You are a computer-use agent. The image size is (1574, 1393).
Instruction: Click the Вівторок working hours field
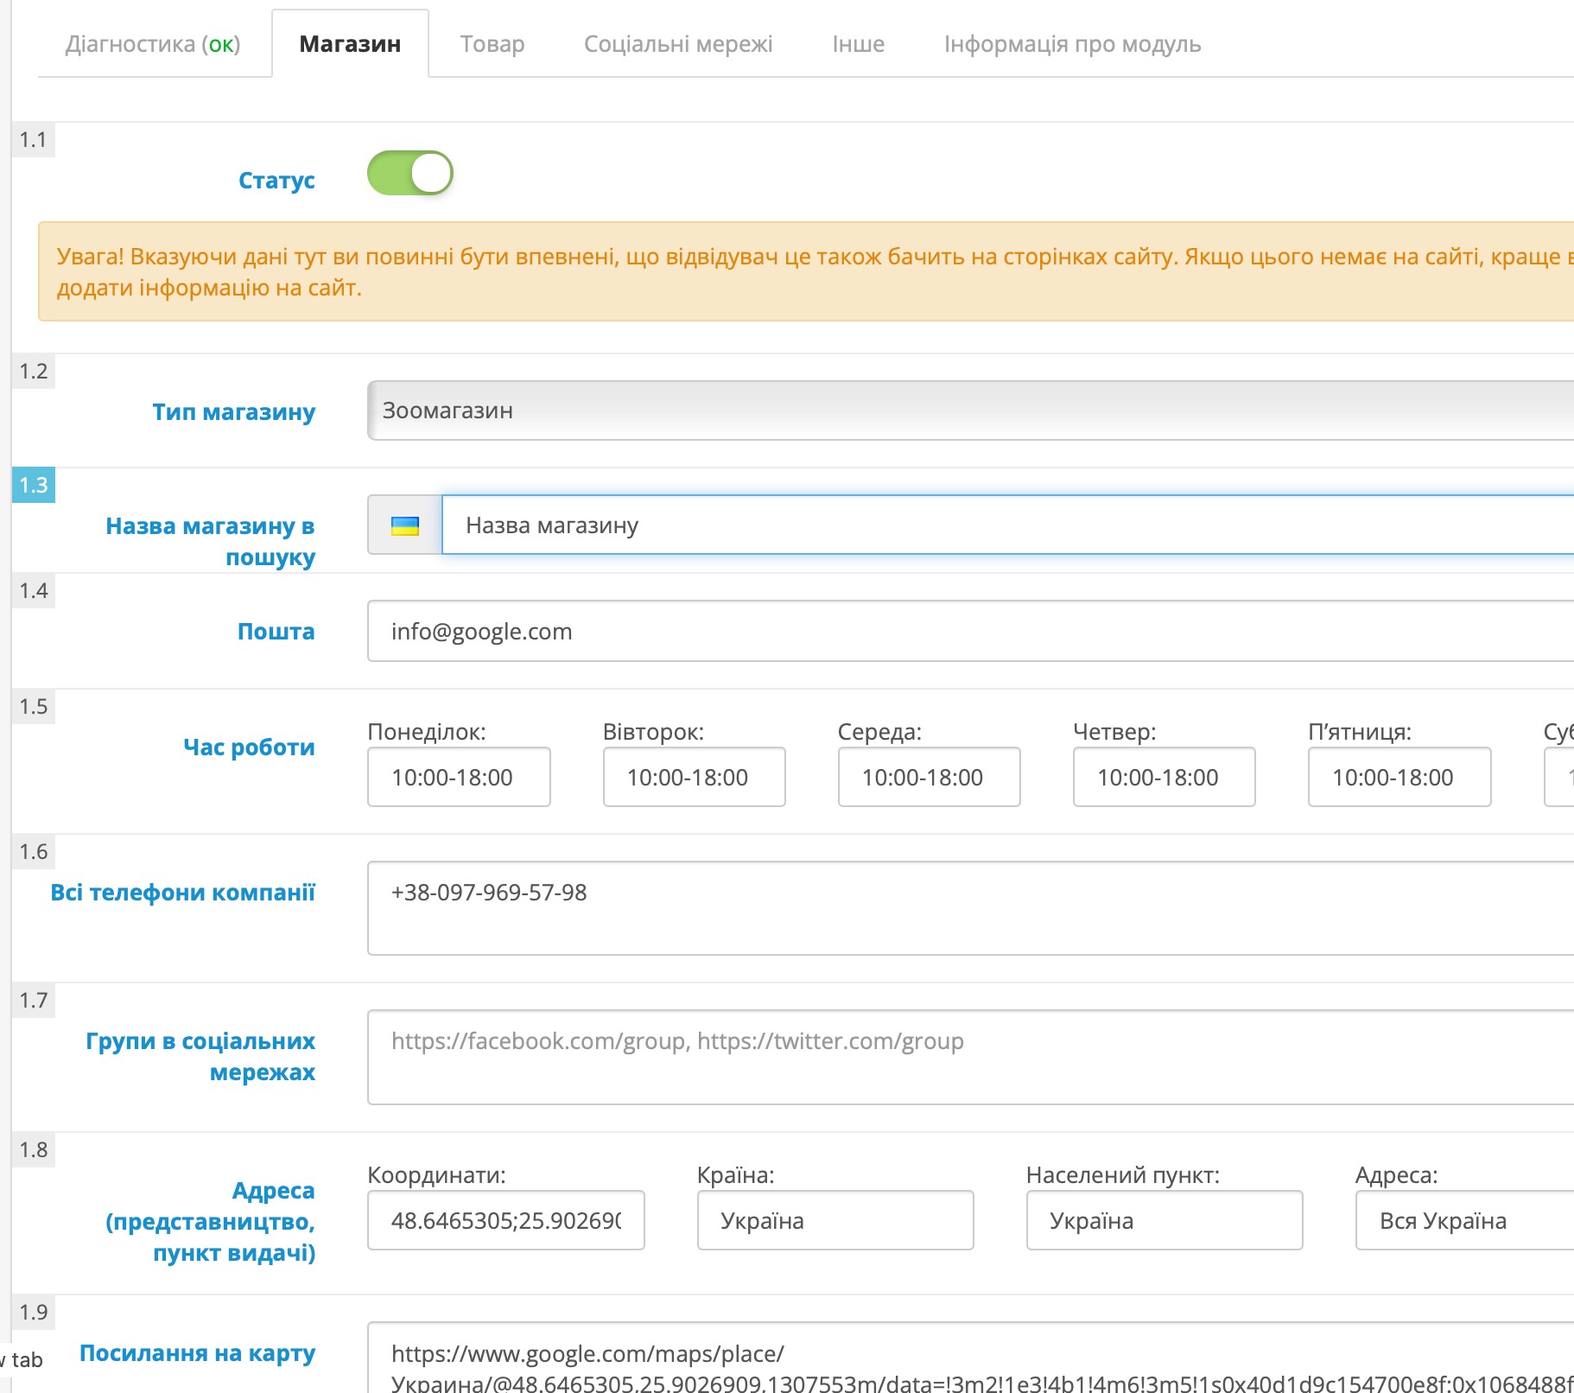694,777
